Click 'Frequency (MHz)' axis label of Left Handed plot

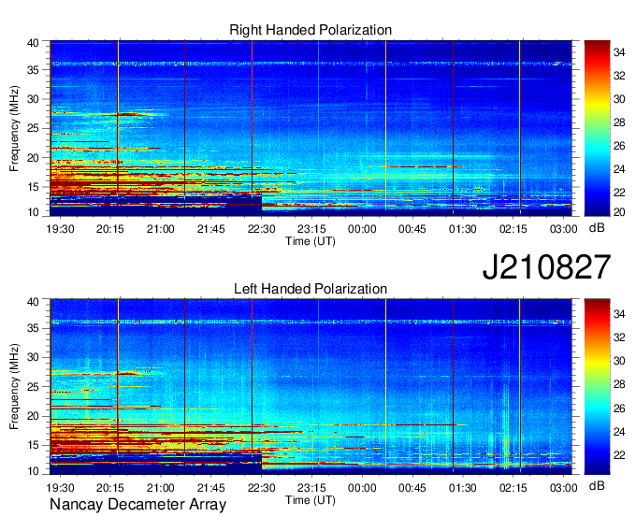(14, 387)
